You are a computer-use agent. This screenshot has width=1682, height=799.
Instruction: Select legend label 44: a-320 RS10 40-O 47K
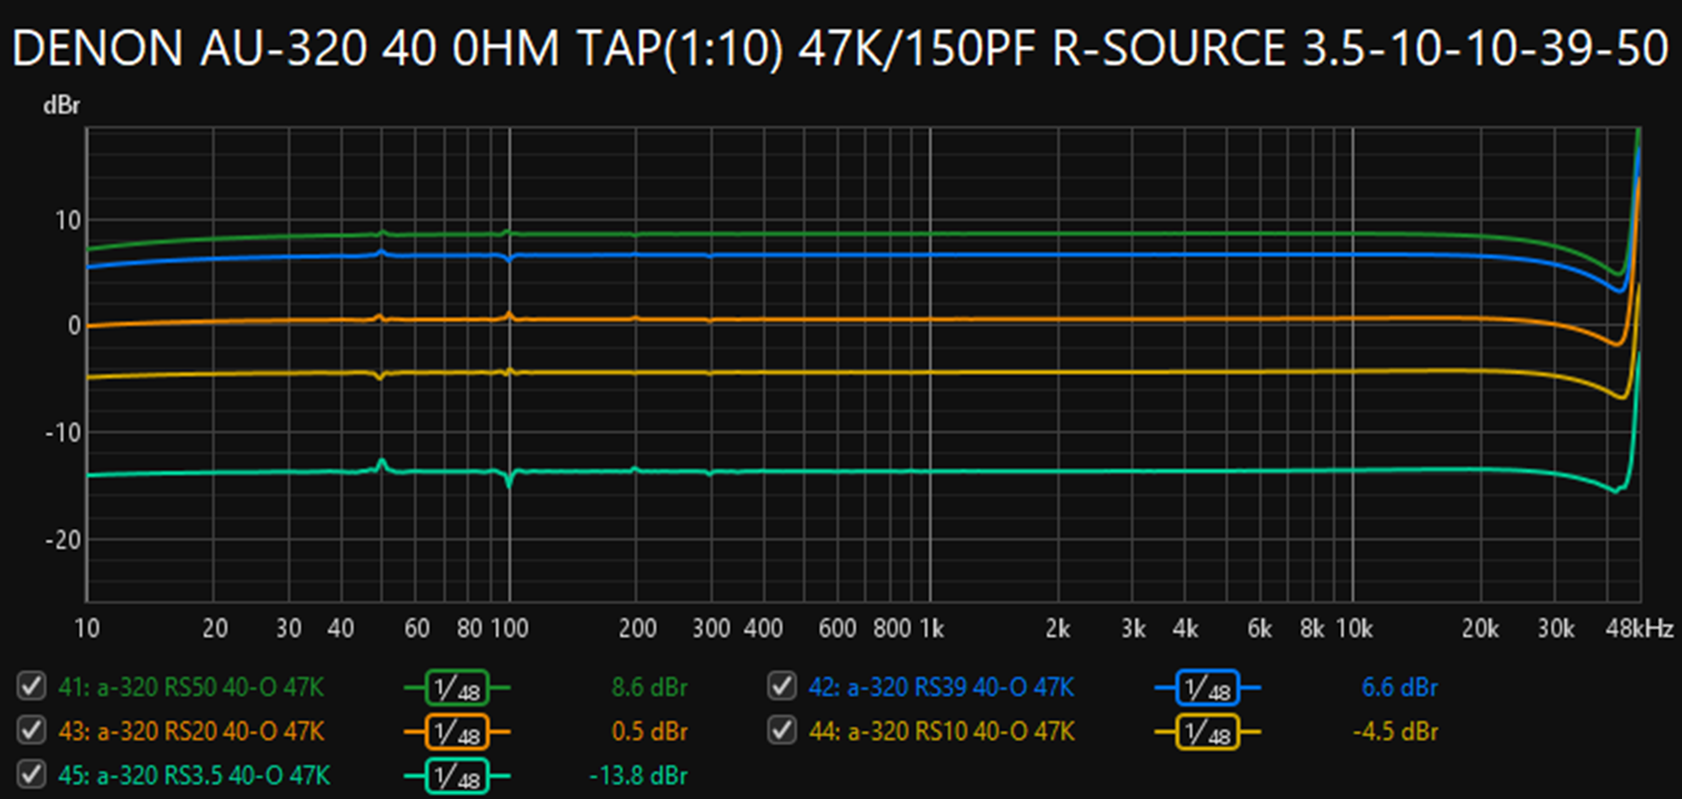pyautogui.click(x=941, y=732)
